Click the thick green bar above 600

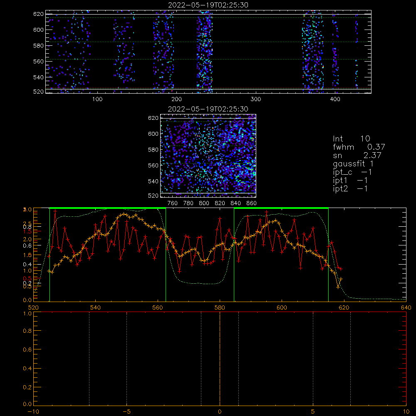click(281, 208)
